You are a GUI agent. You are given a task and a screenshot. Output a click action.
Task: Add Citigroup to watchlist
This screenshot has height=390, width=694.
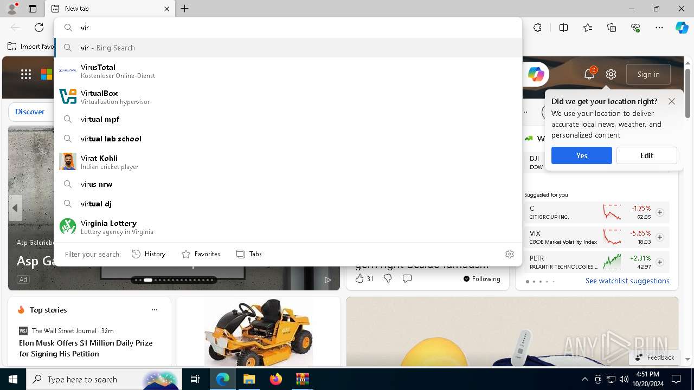click(x=660, y=212)
